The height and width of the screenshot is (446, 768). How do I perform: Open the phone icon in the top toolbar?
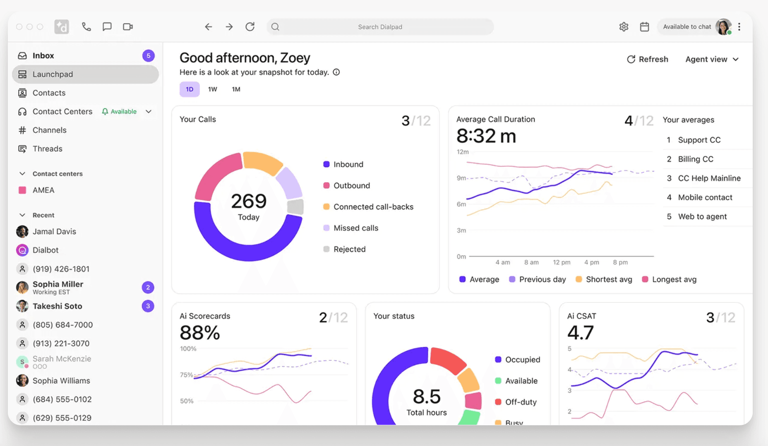point(86,26)
